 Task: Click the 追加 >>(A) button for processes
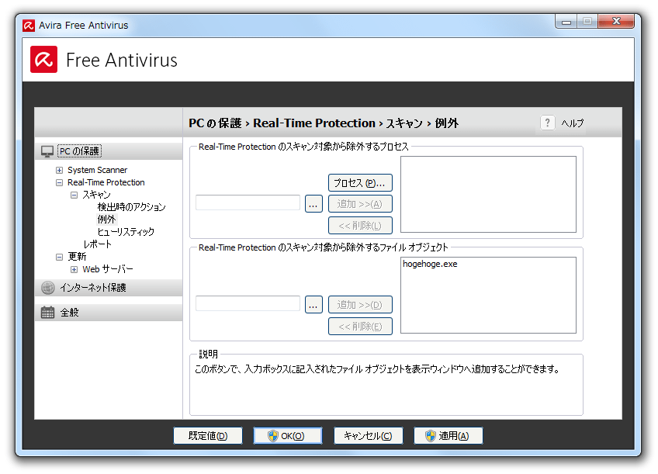[x=360, y=204]
